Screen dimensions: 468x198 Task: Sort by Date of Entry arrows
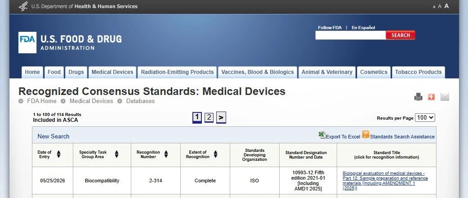click(x=58, y=154)
